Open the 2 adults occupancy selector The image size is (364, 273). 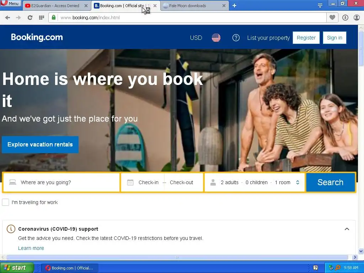click(x=255, y=182)
